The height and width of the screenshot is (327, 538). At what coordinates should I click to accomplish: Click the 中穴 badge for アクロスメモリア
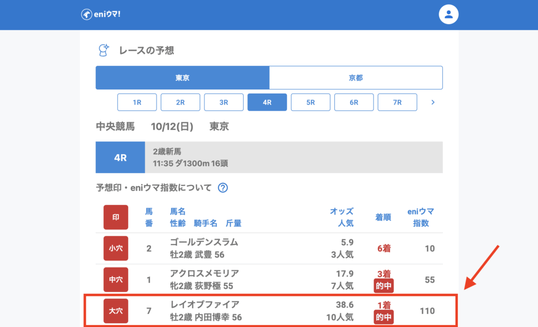click(116, 280)
